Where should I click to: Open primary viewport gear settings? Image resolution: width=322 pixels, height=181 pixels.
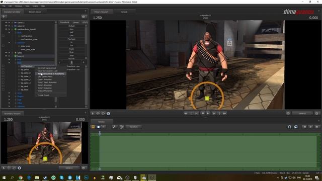[316, 113]
